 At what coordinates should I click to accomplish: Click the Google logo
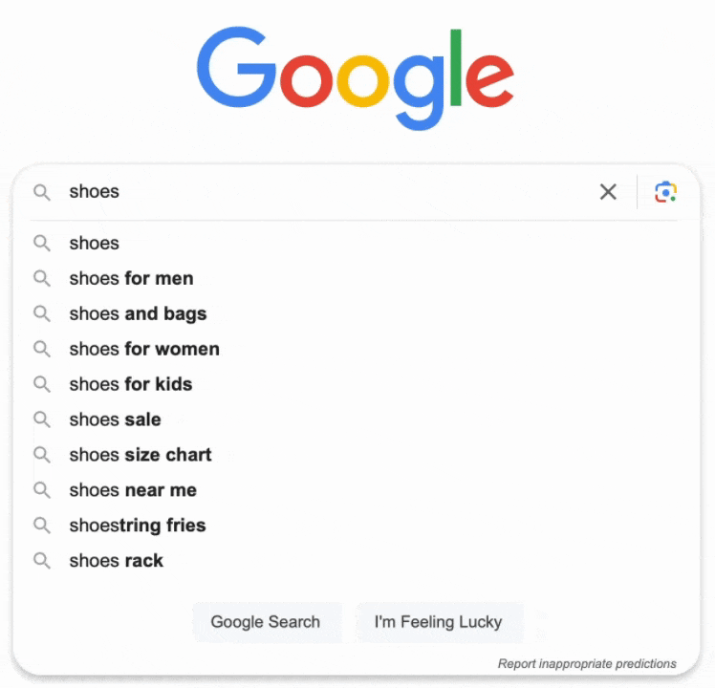point(356,77)
